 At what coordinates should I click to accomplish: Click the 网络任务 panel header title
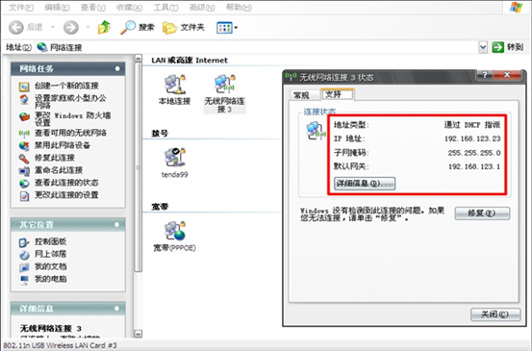tap(37, 69)
